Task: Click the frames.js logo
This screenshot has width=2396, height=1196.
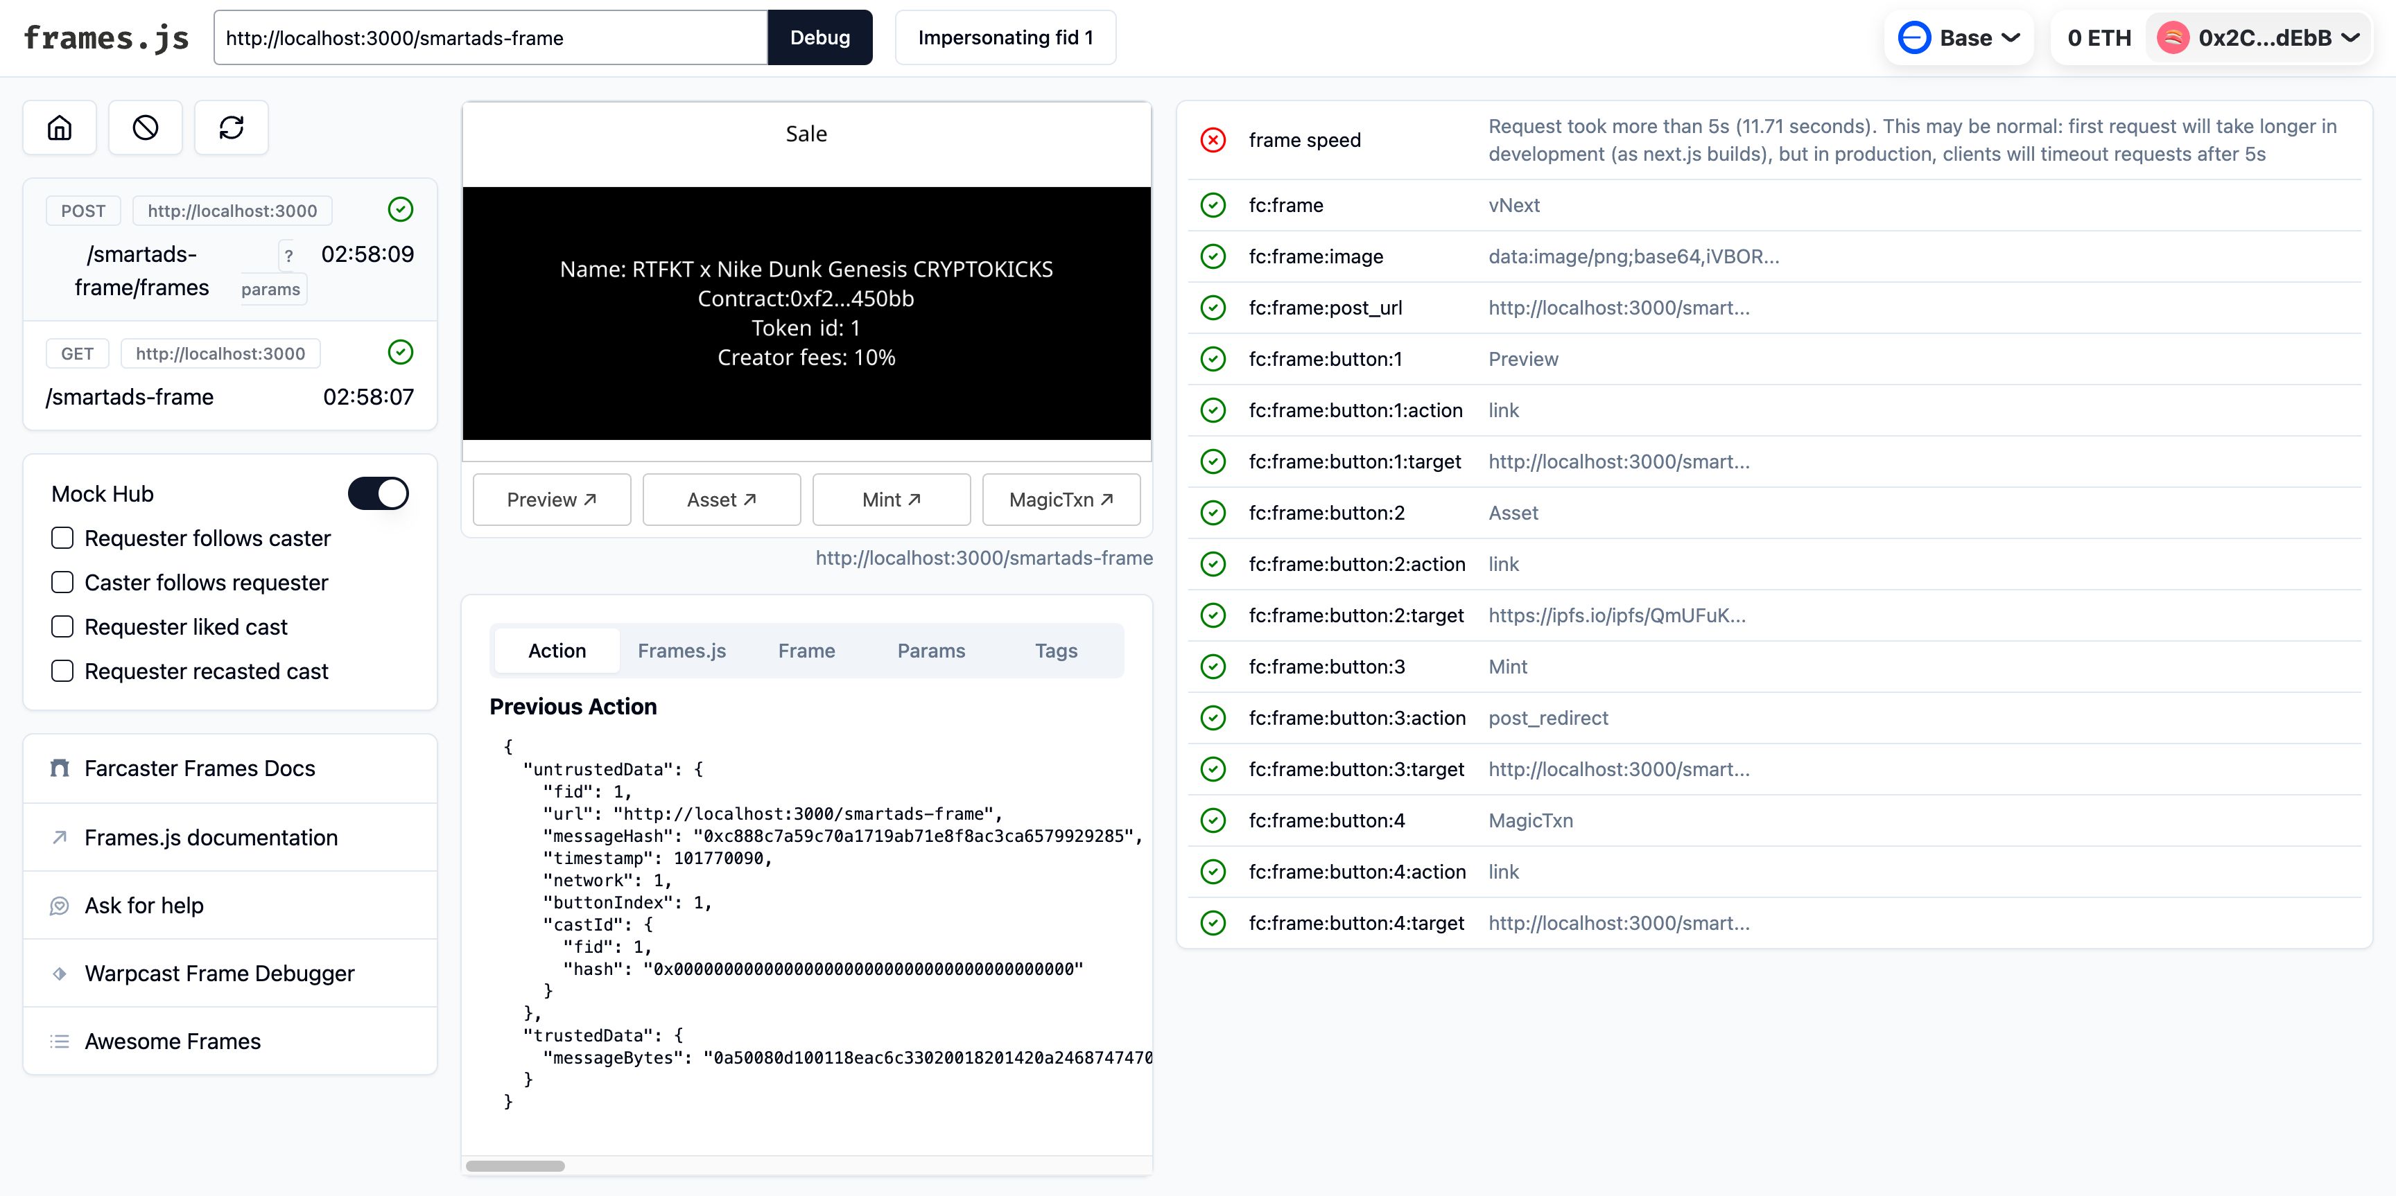Action: click(x=106, y=38)
